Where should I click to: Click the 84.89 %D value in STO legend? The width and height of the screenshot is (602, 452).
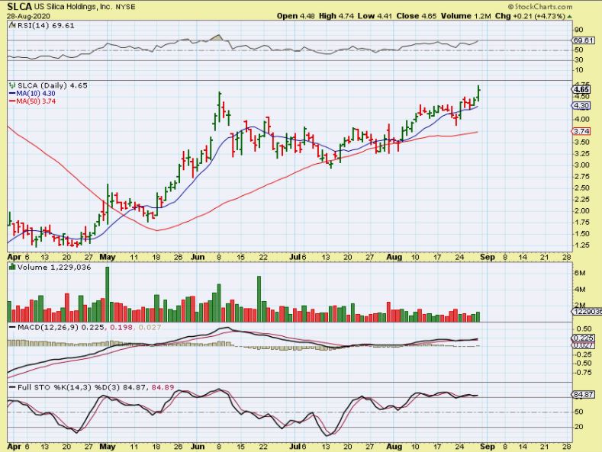(163, 387)
